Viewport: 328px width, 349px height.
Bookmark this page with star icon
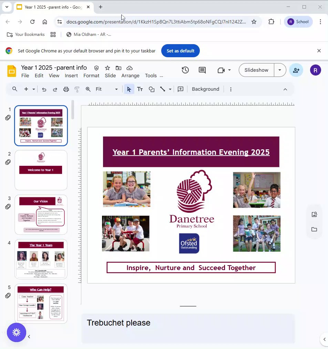tap(254, 22)
